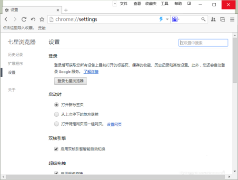Viewport: 238px width, 180px height.
Task: Click the page icon in the address bar
Action: point(51,20)
